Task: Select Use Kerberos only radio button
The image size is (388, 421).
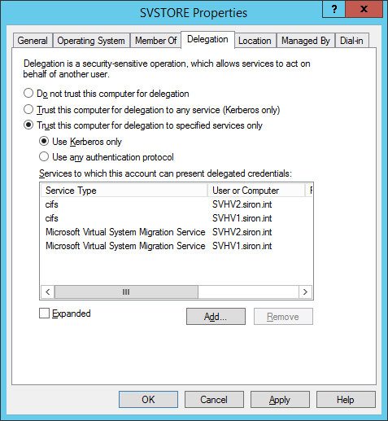Action: [44, 141]
